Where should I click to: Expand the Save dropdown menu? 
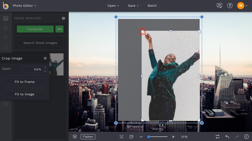pyautogui.click(x=133, y=6)
